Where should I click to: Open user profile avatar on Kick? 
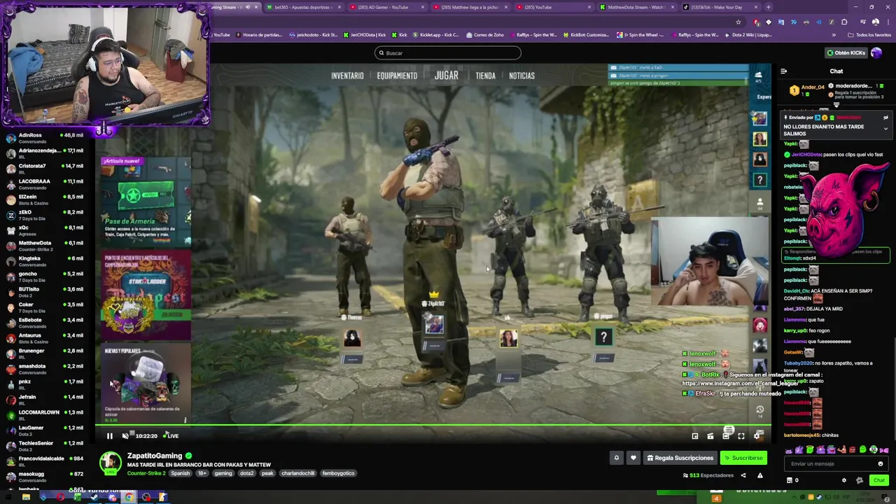[x=878, y=52]
